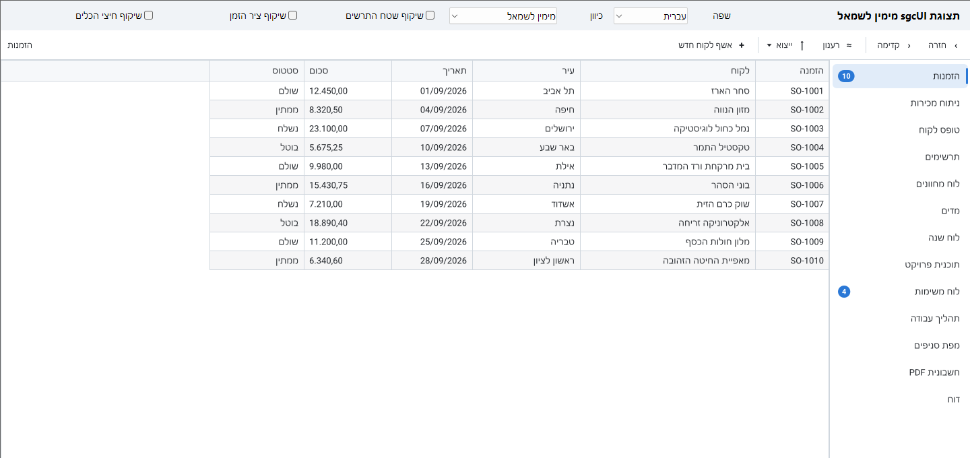Click the רענון (refresh) toolbar button

tap(837, 45)
